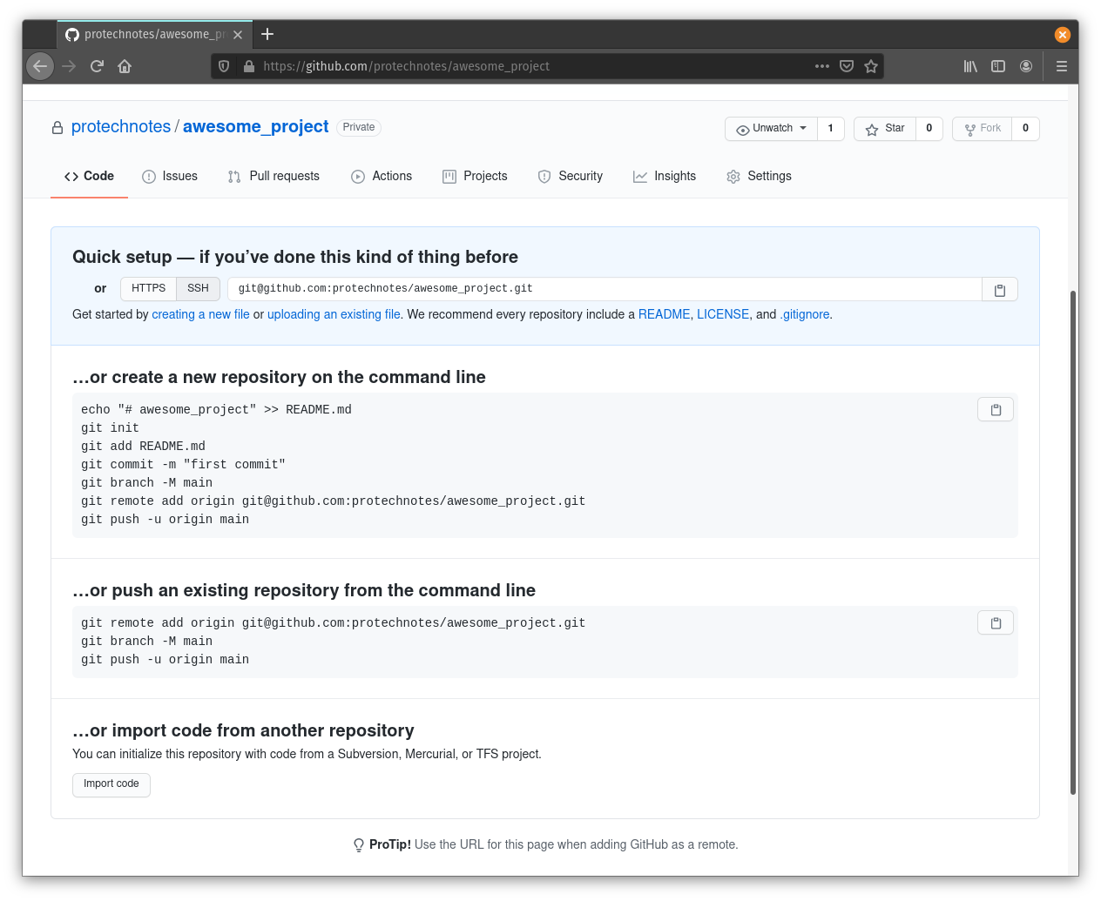Click the README link
The height and width of the screenshot is (901, 1101).
pos(664,315)
